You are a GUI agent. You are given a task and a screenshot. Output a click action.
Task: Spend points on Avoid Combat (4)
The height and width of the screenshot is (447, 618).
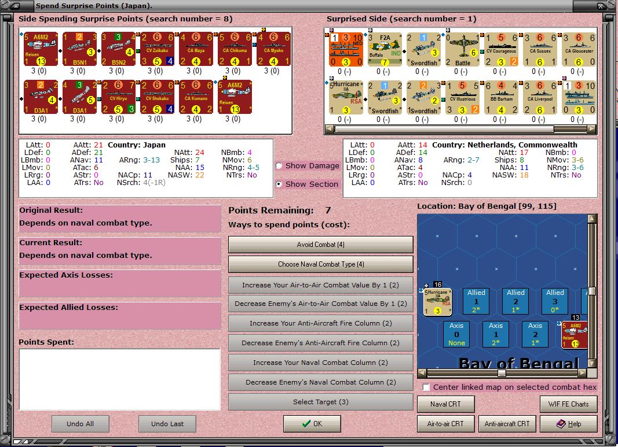(321, 245)
